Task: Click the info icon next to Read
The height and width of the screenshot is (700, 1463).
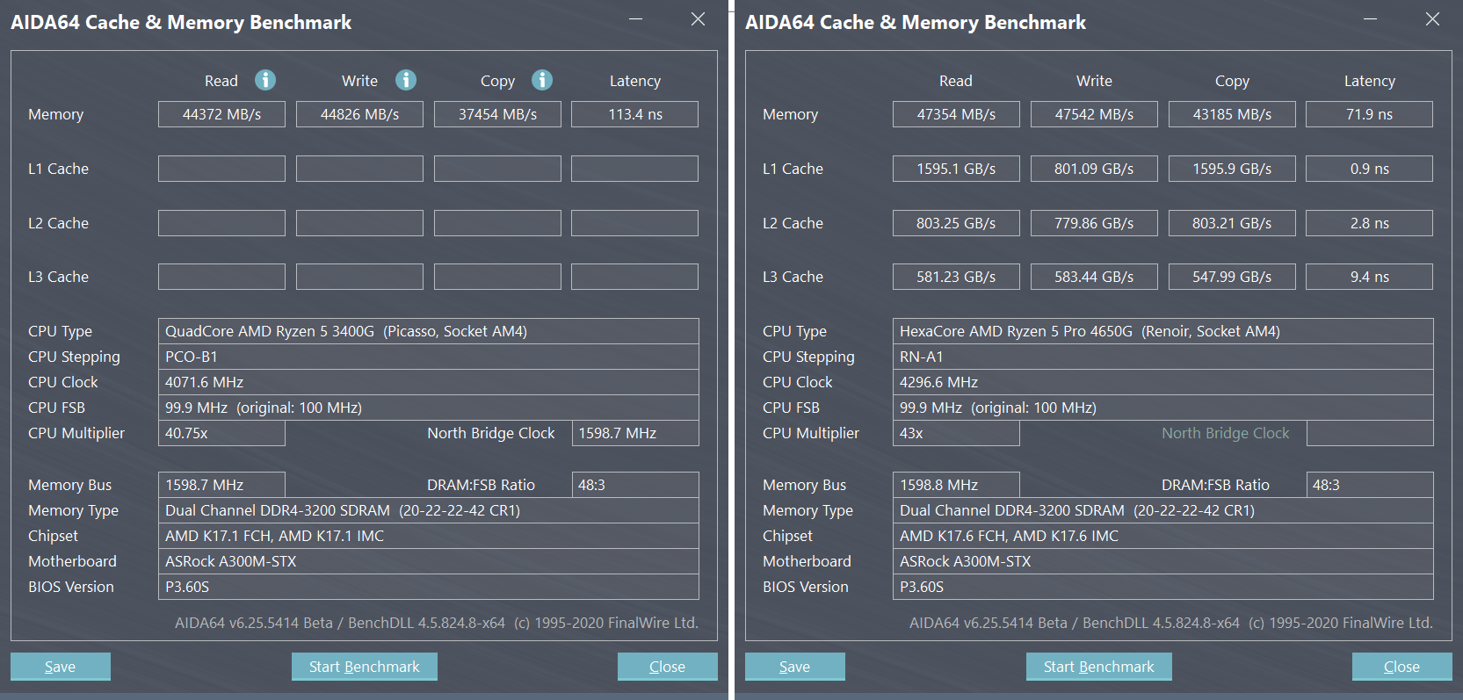Action: [x=265, y=80]
